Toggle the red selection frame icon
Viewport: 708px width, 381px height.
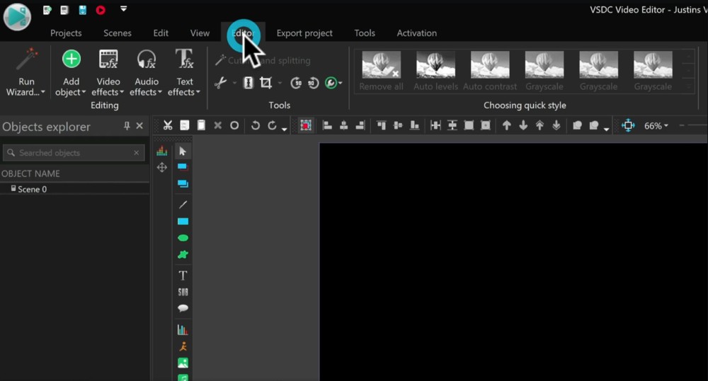pyautogui.click(x=306, y=125)
